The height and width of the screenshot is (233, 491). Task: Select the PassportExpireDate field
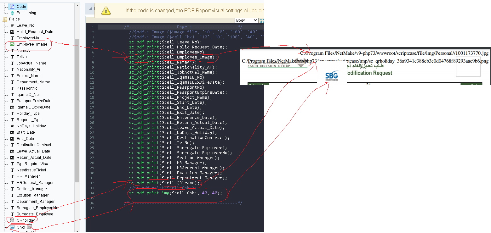coord(34,101)
